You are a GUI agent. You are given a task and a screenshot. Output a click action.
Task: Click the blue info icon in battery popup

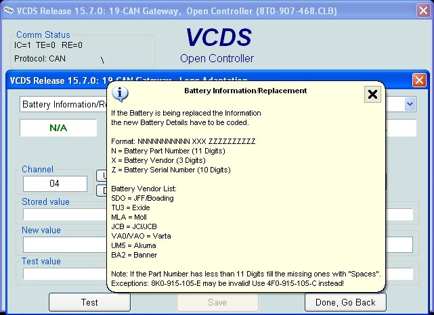click(x=120, y=94)
